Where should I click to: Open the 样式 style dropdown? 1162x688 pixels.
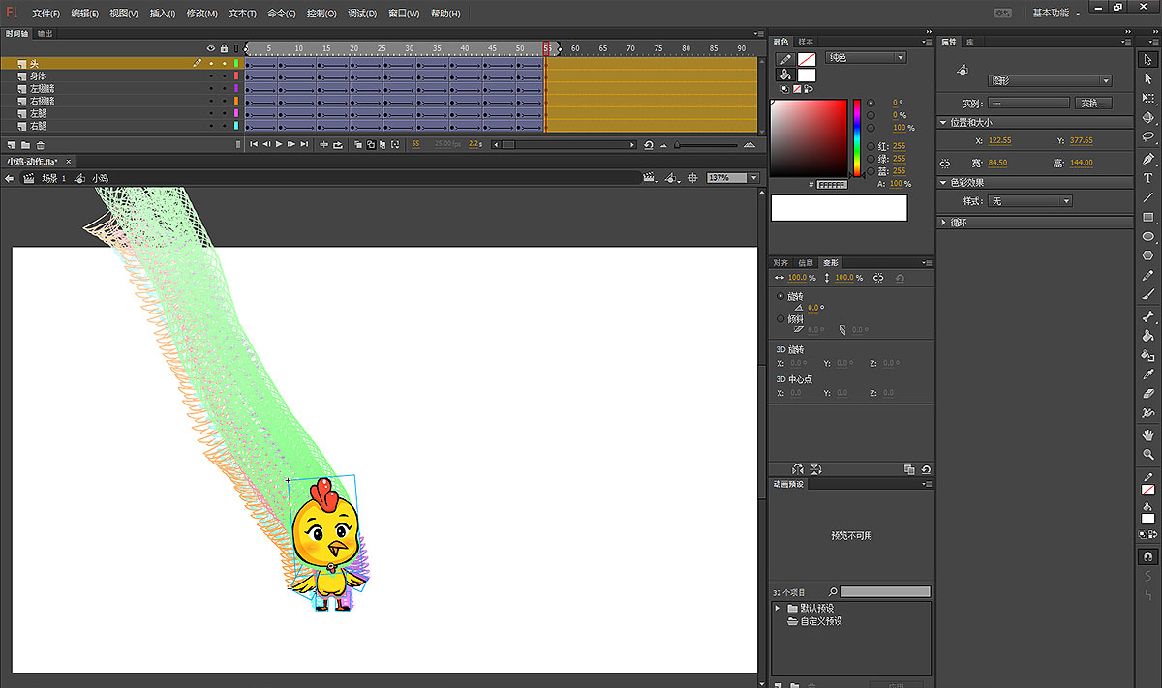pyautogui.click(x=1031, y=201)
